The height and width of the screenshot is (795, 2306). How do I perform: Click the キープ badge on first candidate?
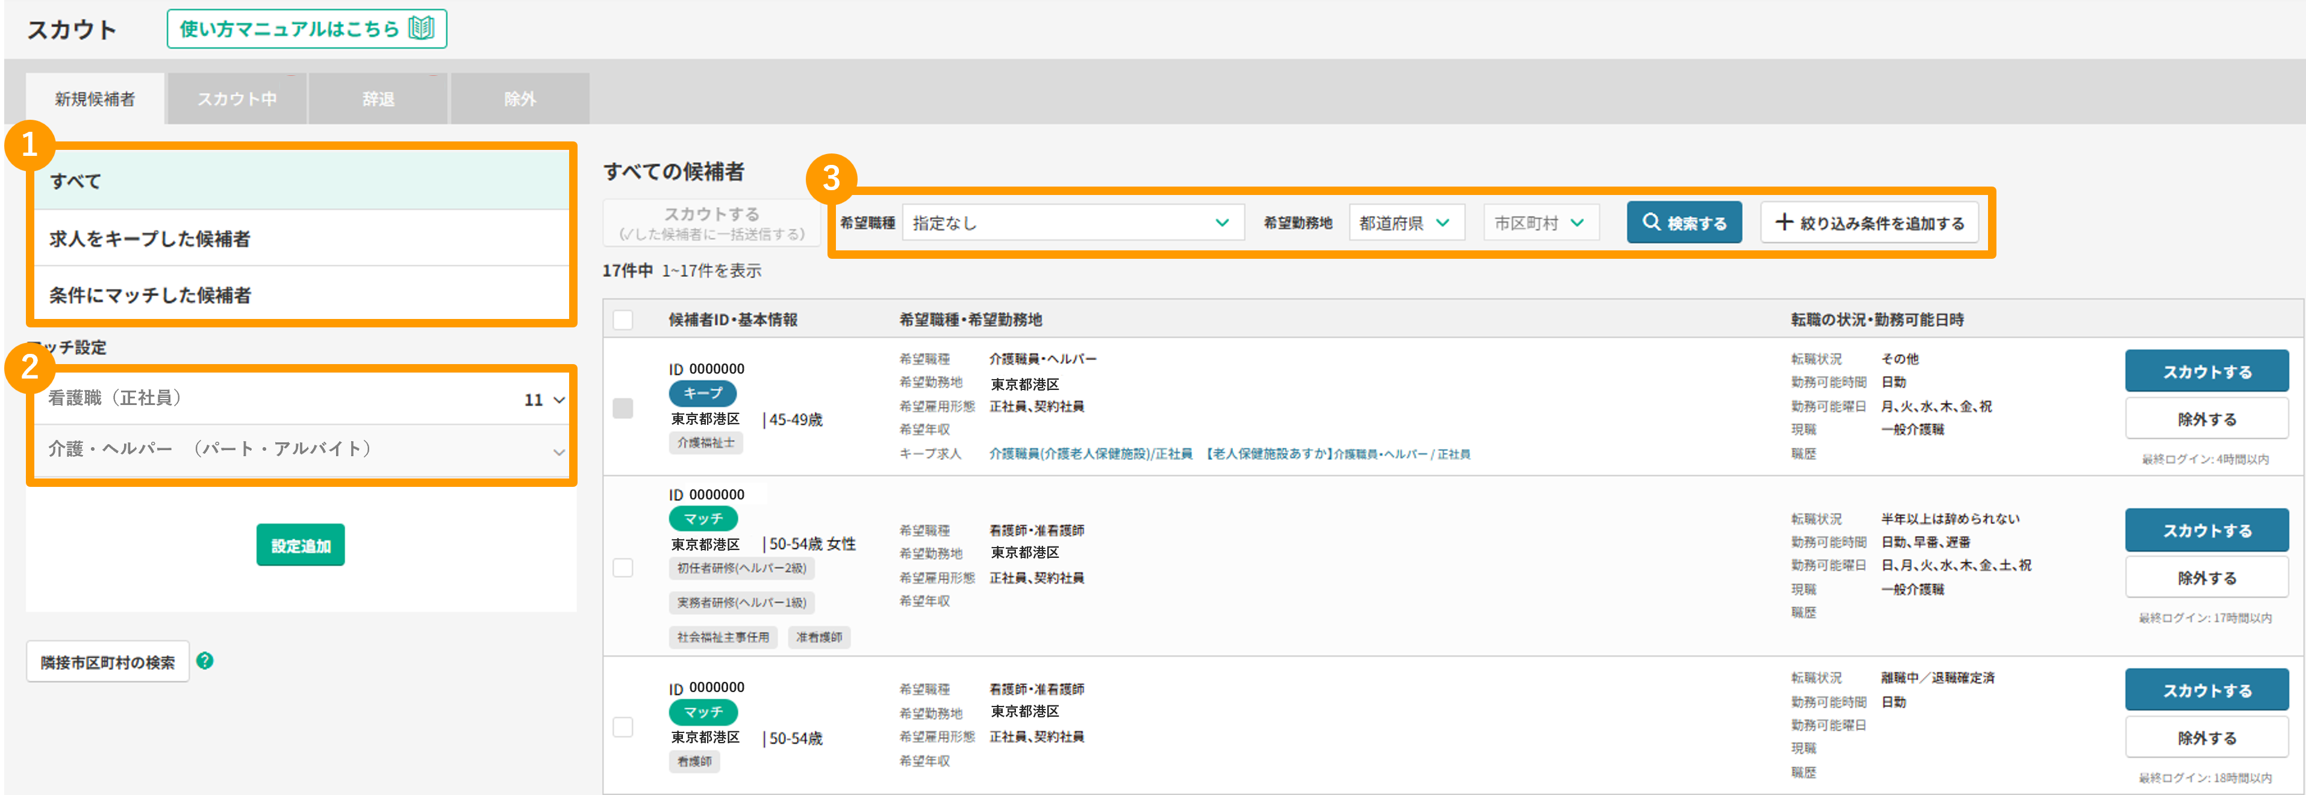coord(703,392)
